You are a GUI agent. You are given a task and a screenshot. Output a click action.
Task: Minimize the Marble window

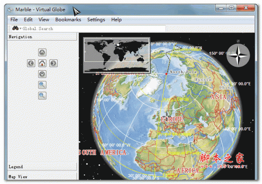click(x=221, y=8)
